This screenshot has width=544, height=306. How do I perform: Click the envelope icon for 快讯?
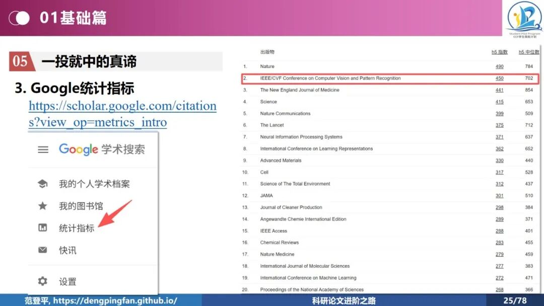click(43, 250)
